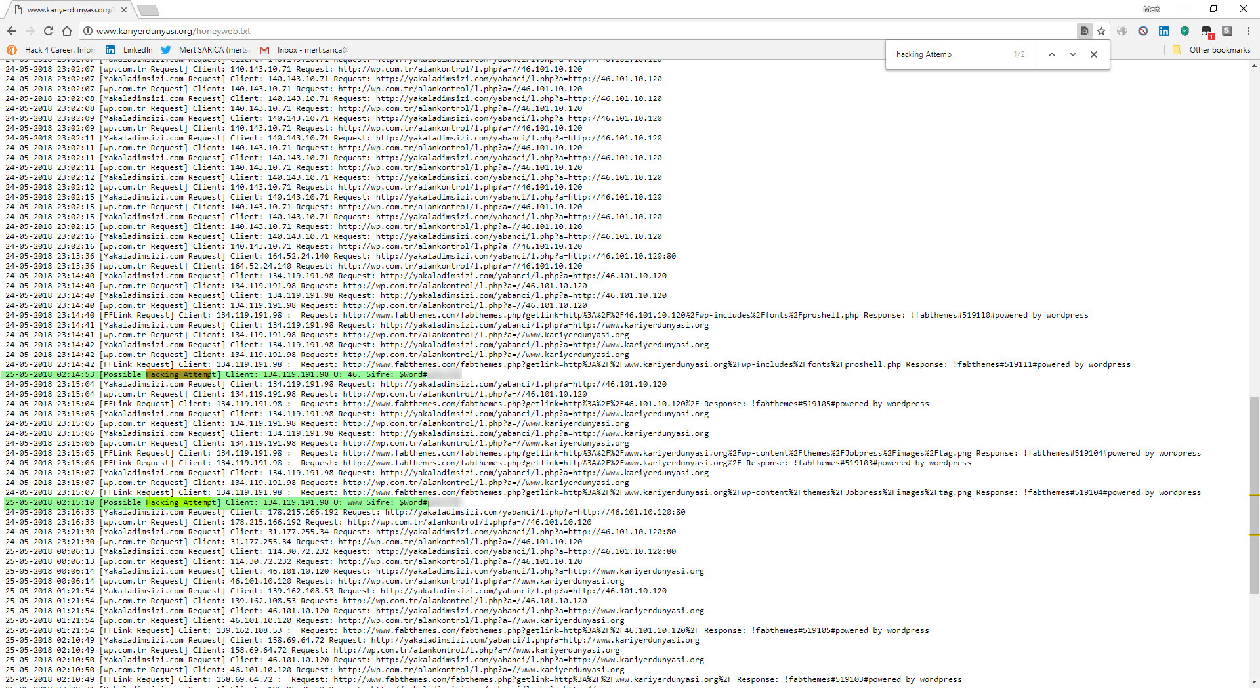Reload the honeyweb.txt page
The image size is (1260, 688).
point(49,31)
